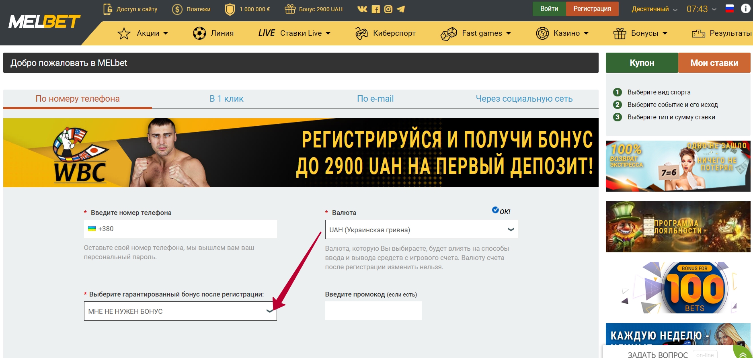Screen dimensions: 753x358
Task: Click the scroll-to-top green arrow icon
Action: 743,354
